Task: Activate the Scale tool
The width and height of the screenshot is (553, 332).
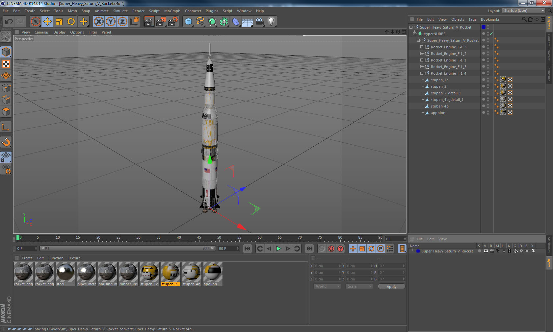Action: coord(59,22)
